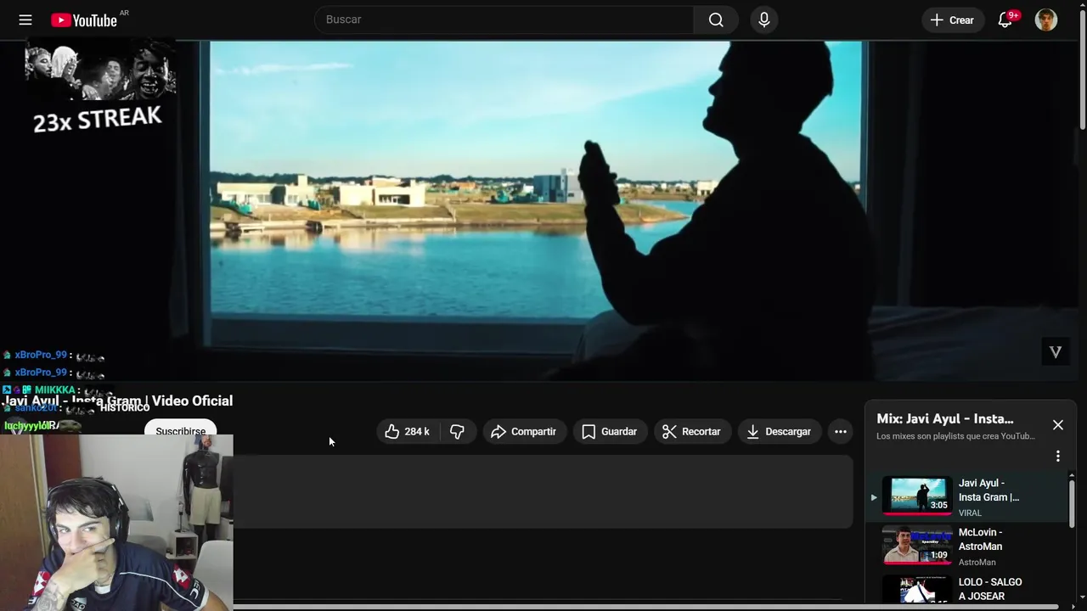Open the notifications bell
The image size is (1087, 611).
1005,20
